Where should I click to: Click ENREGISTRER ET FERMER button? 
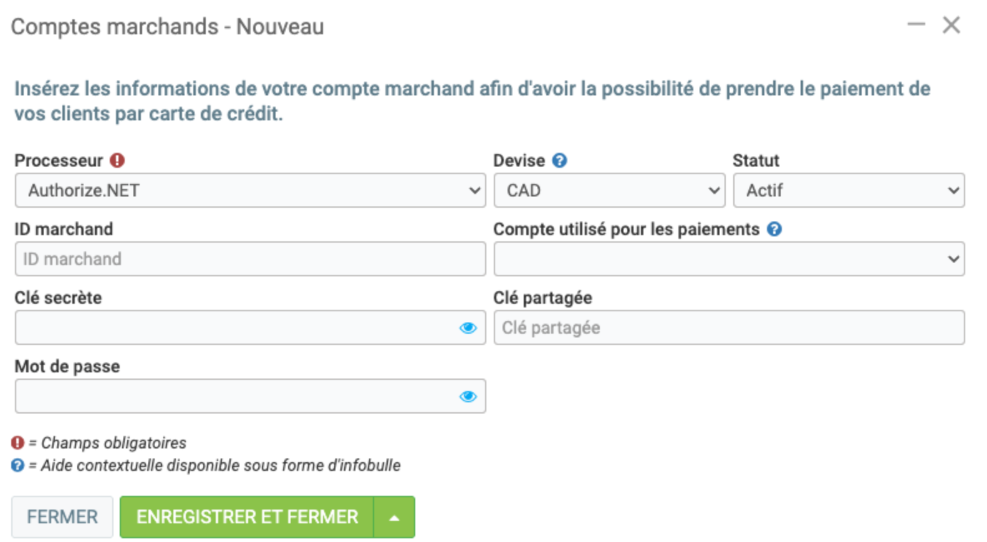[x=247, y=518]
